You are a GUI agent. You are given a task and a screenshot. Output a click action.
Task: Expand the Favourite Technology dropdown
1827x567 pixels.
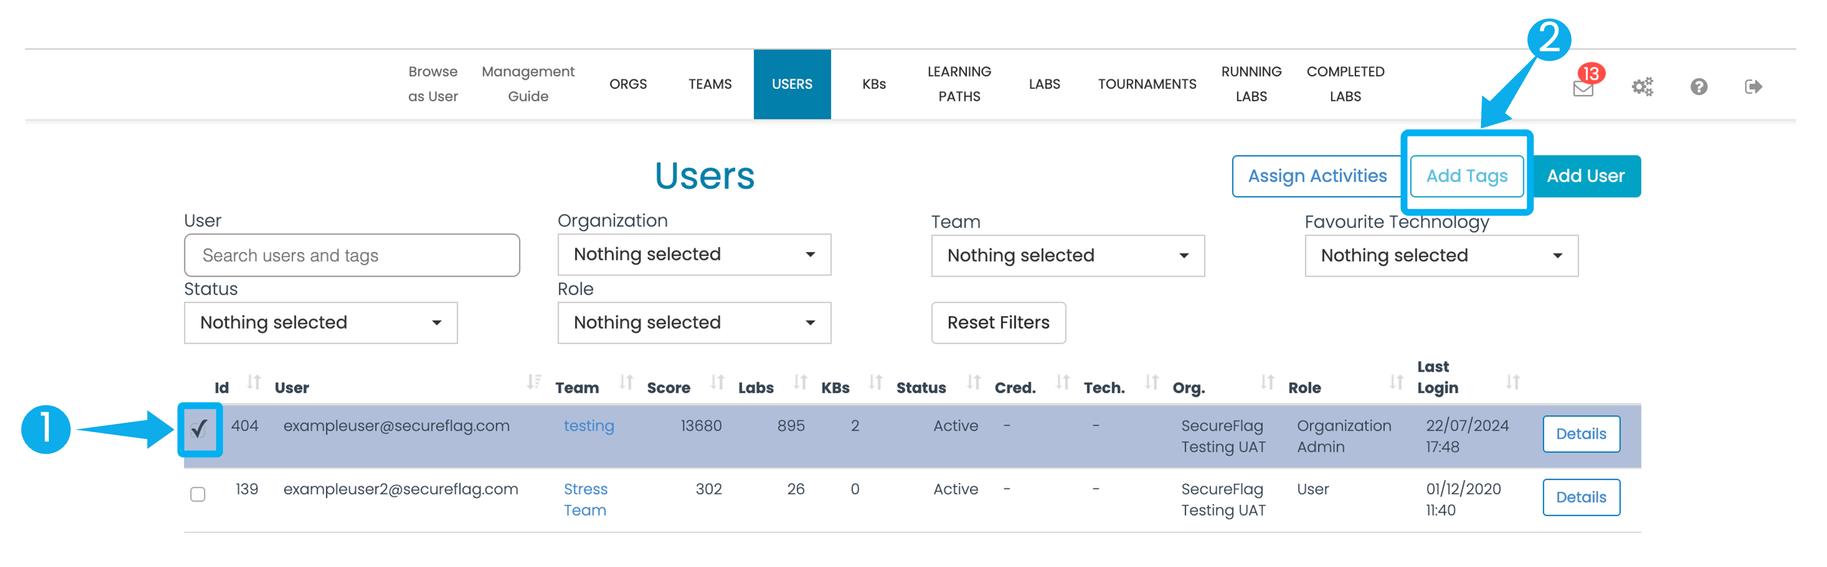click(x=1441, y=256)
